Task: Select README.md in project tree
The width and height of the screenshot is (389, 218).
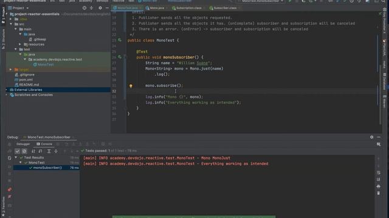Action: click(x=26, y=85)
